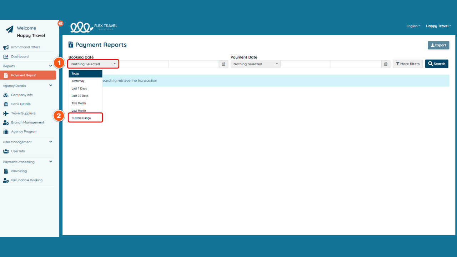Choose Last 30 Days option

coord(86,96)
